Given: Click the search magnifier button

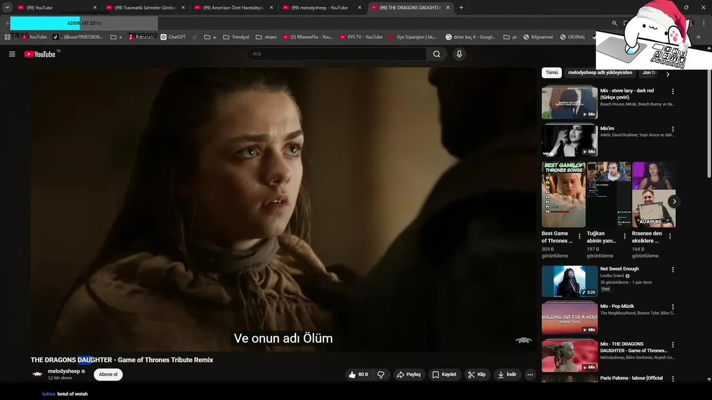Looking at the screenshot, I should pos(437,54).
